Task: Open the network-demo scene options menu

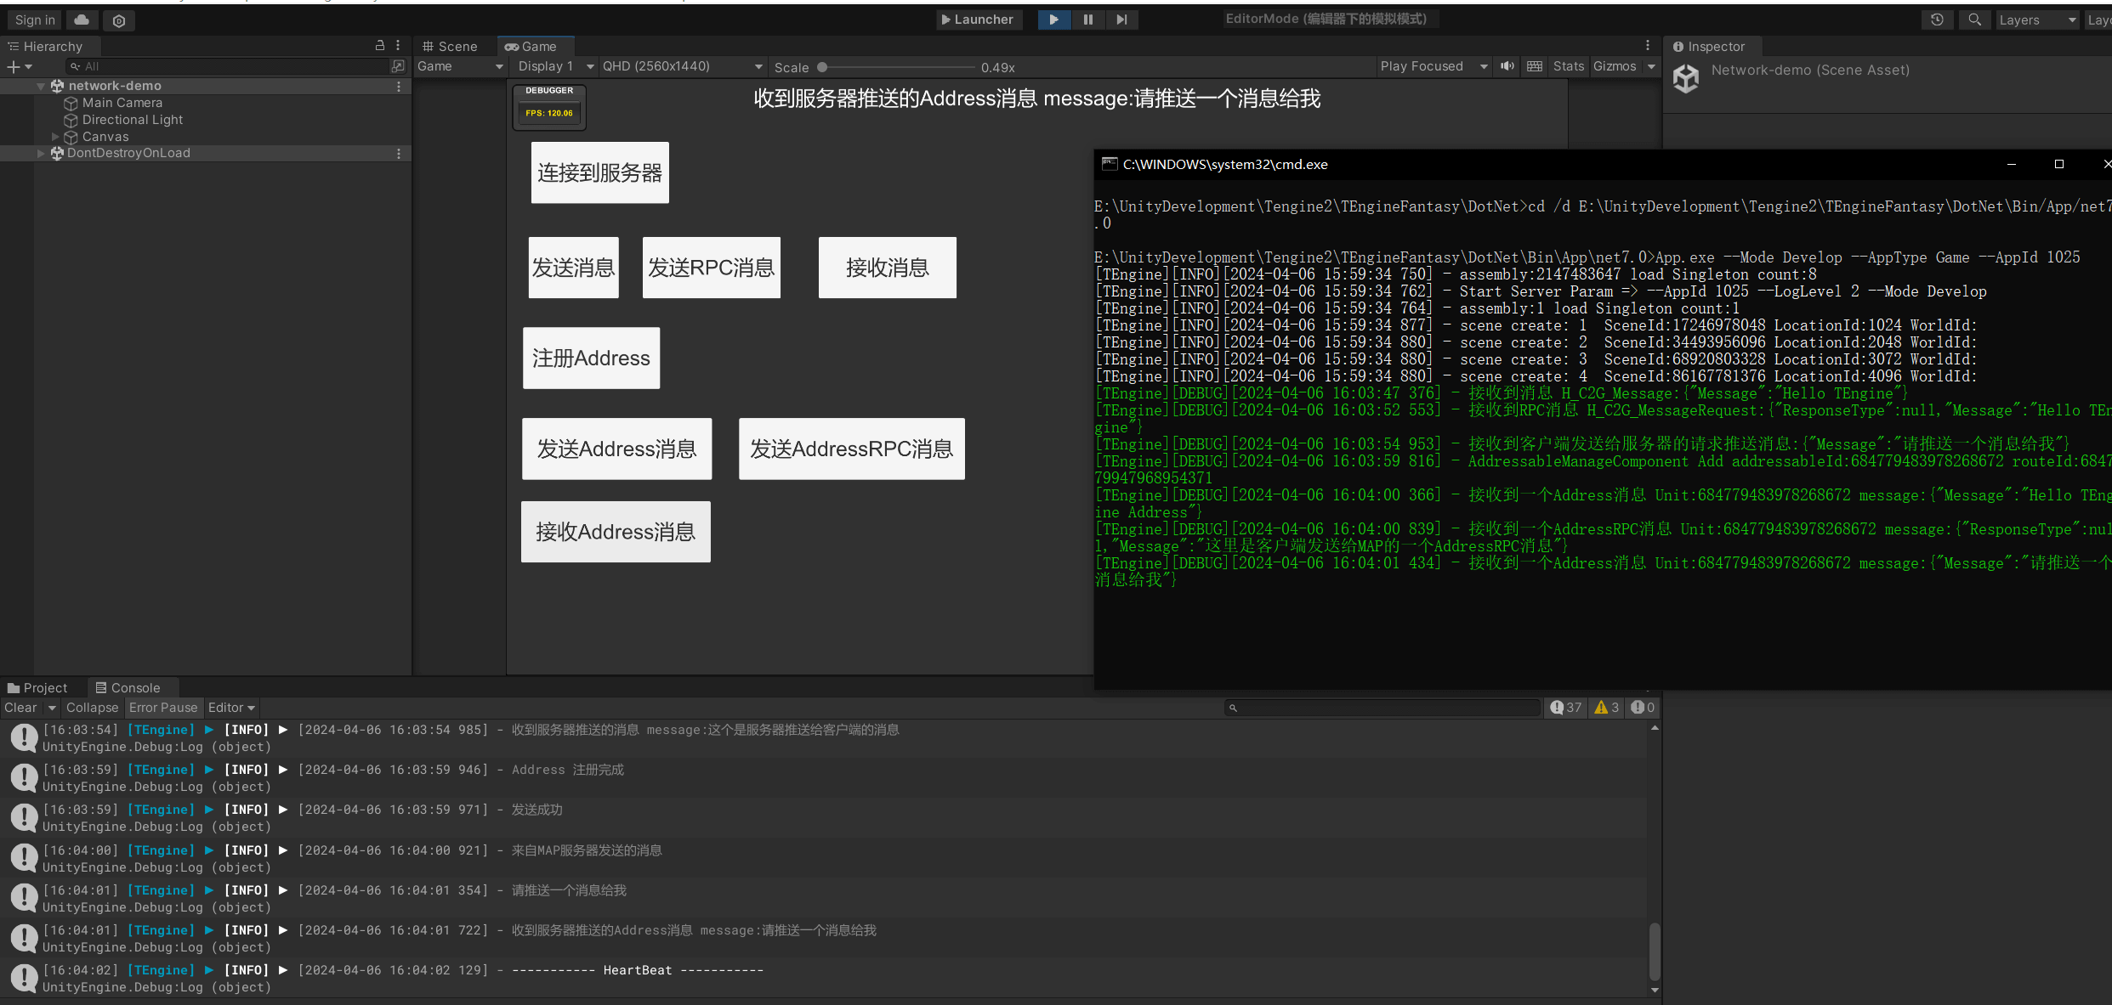Action: (399, 86)
